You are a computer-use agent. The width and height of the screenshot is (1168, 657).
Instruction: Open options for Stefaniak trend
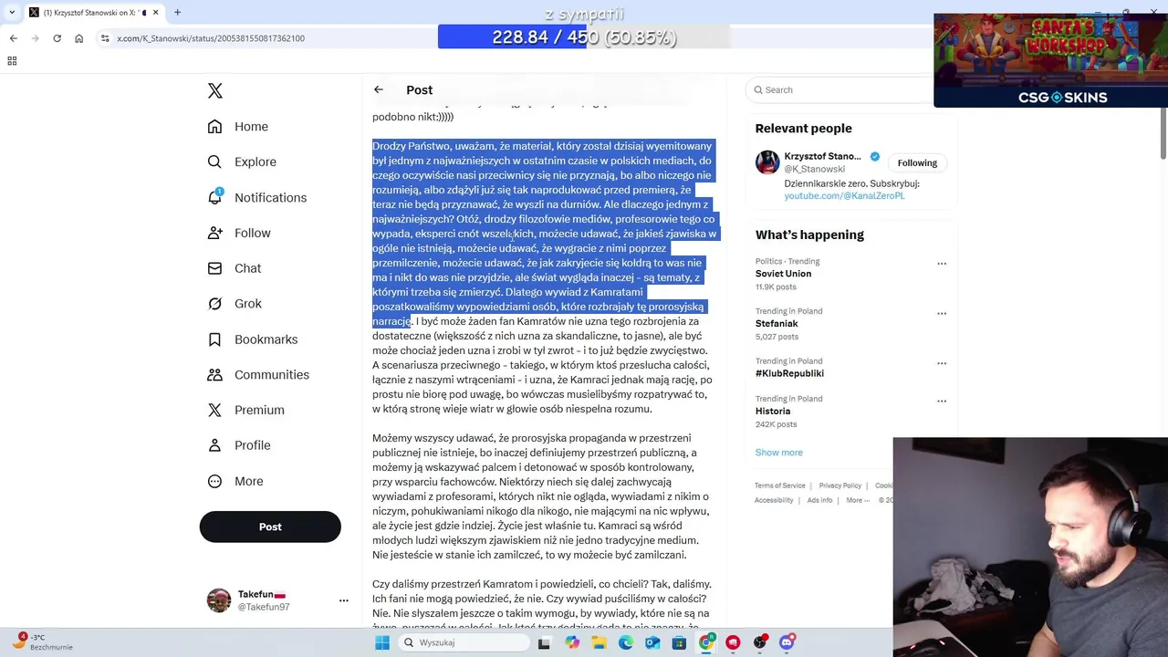coord(942,314)
